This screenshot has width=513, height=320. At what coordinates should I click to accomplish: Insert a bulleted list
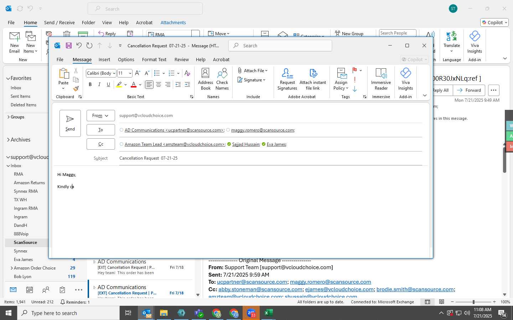(x=157, y=73)
